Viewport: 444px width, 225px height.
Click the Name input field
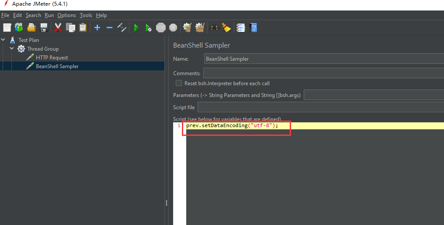[x=324, y=59]
